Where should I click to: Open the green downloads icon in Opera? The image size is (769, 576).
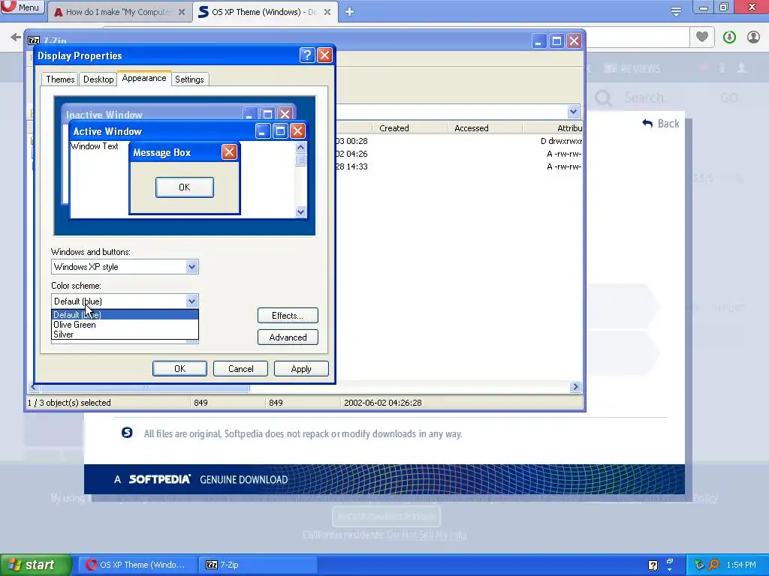pos(729,37)
